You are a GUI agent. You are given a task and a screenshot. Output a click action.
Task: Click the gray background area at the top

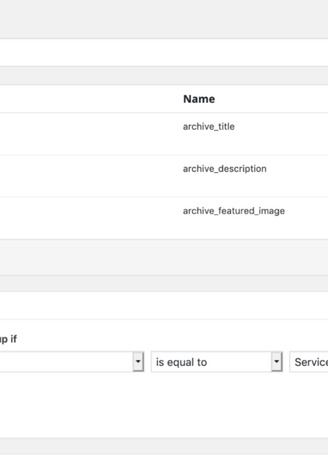click(164, 19)
